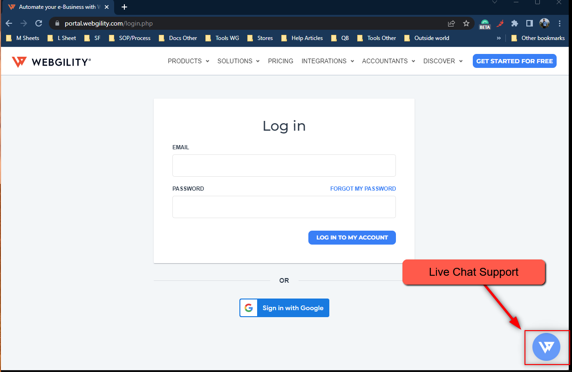Image resolution: width=572 pixels, height=372 pixels.
Task: Click LOG IN TO MY ACCOUNT
Action: pos(352,238)
